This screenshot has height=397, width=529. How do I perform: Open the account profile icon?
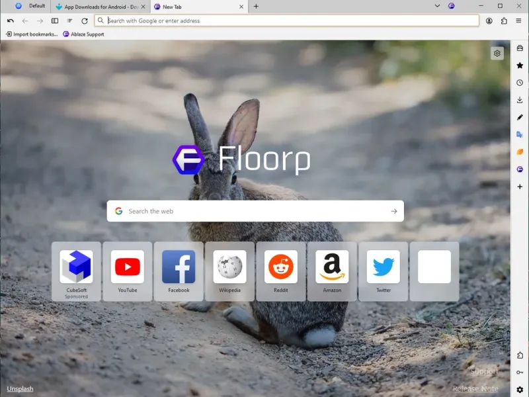[489, 21]
